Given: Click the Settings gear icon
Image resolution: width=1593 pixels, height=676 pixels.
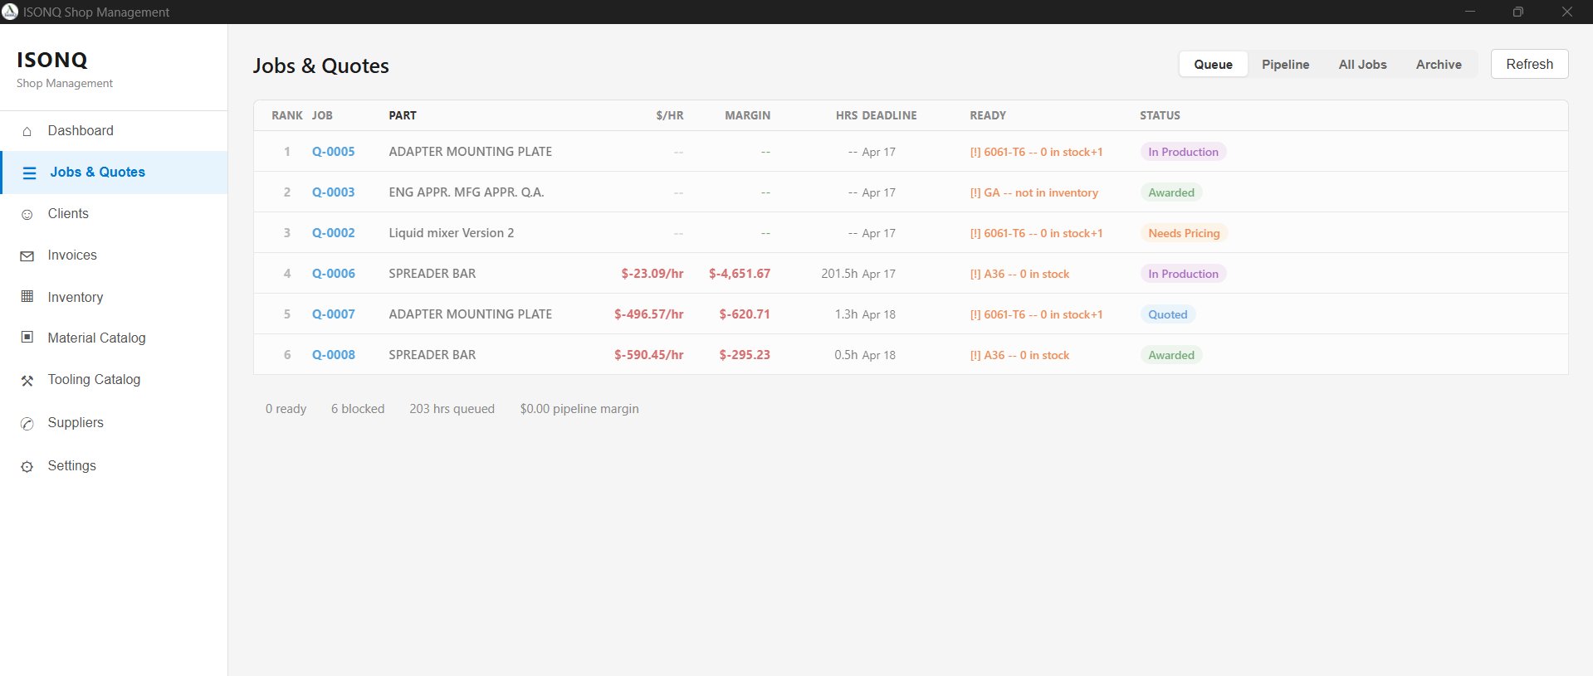Looking at the screenshot, I should [x=27, y=467].
